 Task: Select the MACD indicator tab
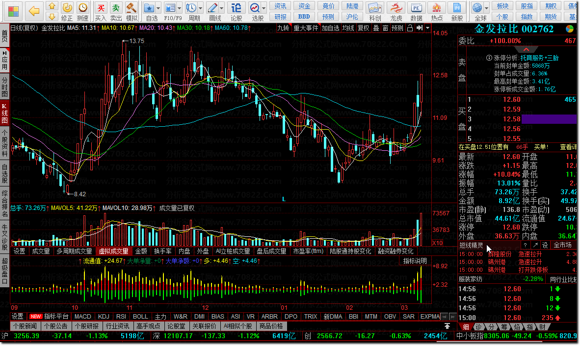pos(82,317)
